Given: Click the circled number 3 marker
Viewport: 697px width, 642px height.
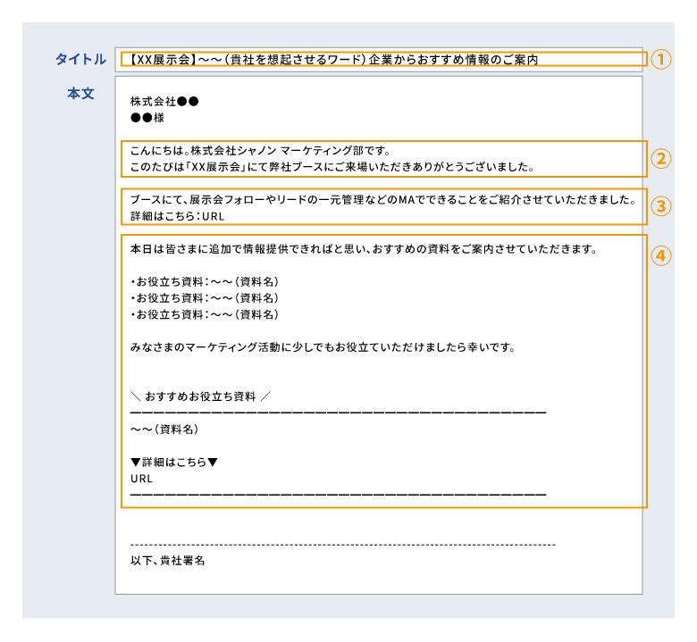Looking at the screenshot, I should point(659,206).
